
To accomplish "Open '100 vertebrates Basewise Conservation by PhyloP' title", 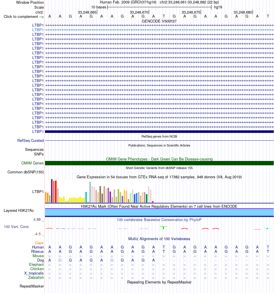I will pyautogui.click(x=159, y=220).
